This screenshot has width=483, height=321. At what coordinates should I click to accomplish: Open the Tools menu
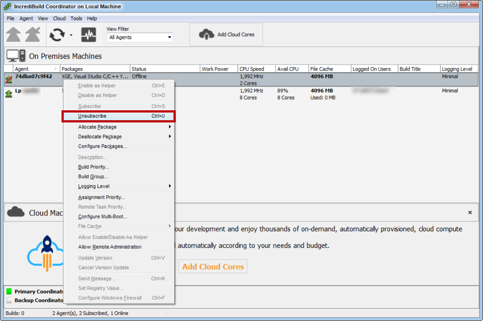[x=76, y=18]
